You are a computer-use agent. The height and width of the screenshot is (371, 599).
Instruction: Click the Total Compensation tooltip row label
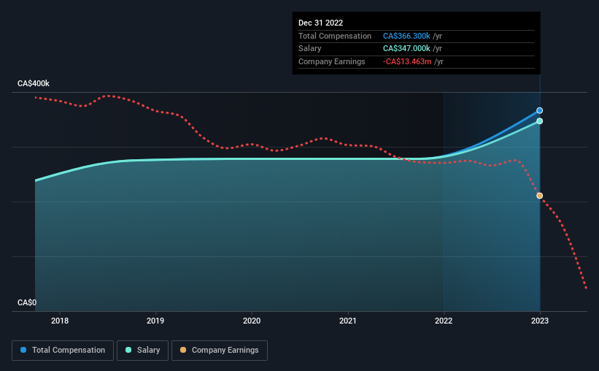tap(335, 36)
